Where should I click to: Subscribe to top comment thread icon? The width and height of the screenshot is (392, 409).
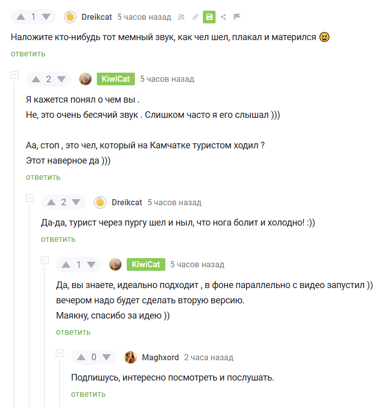(182, 17)
